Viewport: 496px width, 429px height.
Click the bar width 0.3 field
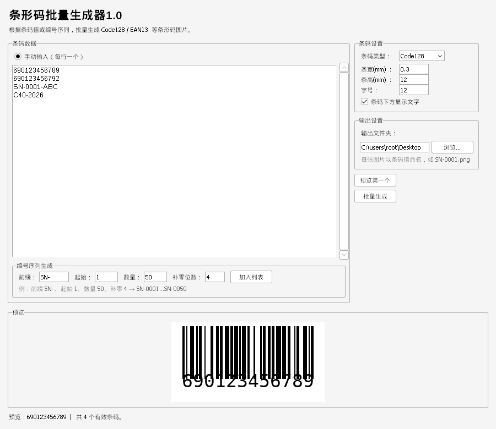coord(414,69)
